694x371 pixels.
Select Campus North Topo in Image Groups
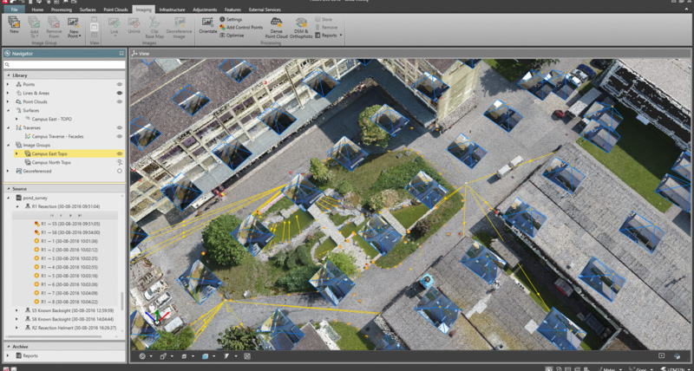point(51,162)
